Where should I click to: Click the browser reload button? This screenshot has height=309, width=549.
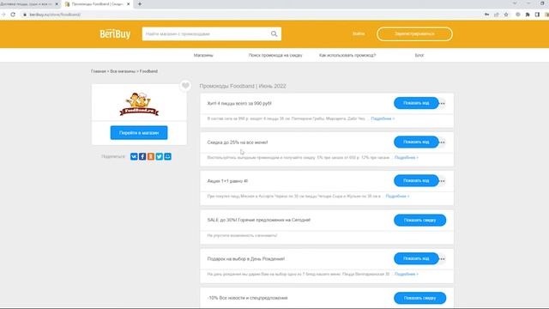coord(13,15)
